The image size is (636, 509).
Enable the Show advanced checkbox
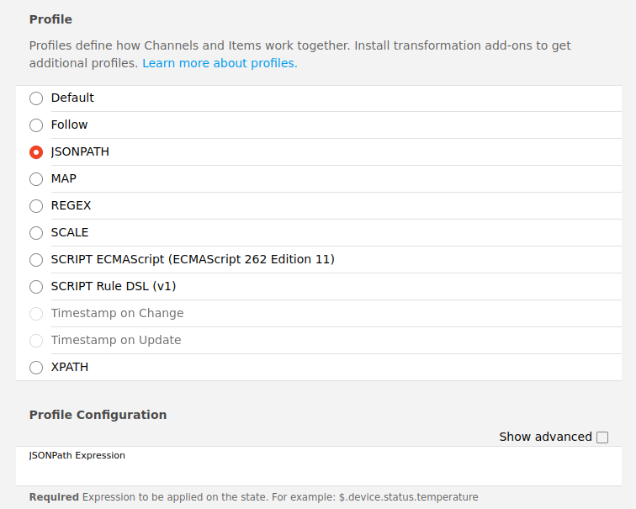(x=602, y=437)
